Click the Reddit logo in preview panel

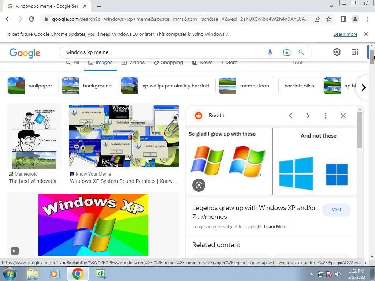click(198, 115)
